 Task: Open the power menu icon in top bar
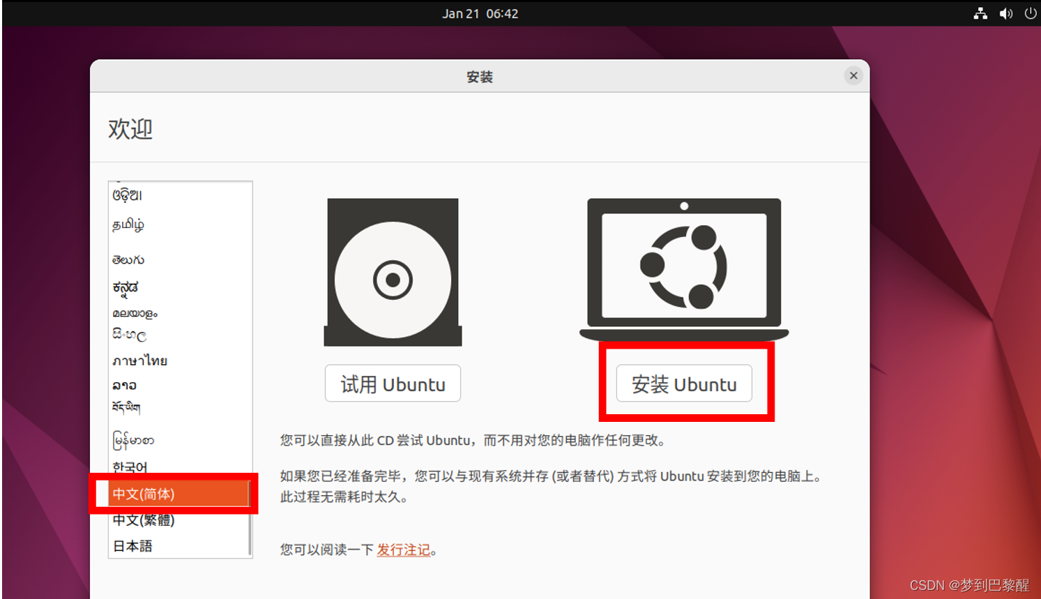point(1030,13)
